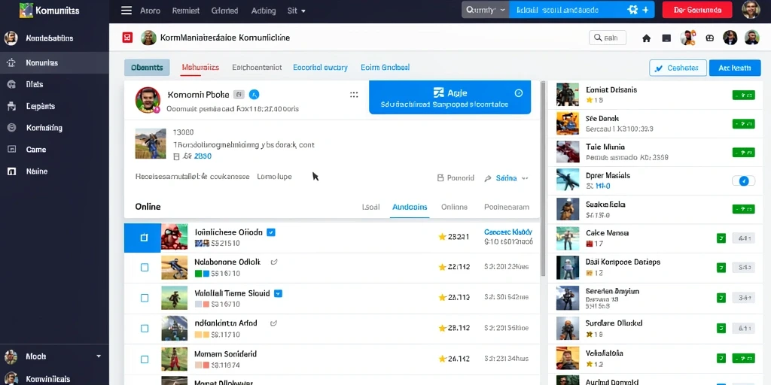Open the Qurmdy dropdown in search bar

(x=486, y=10)
